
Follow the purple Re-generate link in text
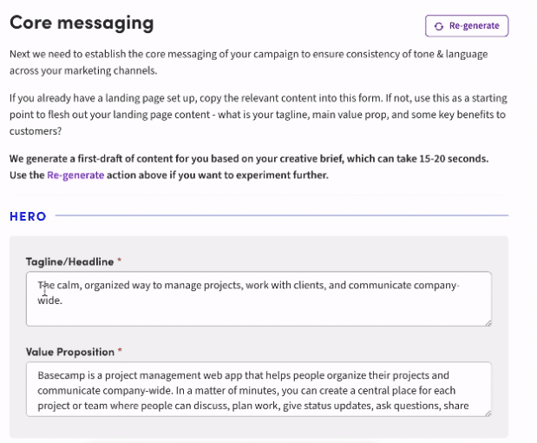tap(75, 175)
